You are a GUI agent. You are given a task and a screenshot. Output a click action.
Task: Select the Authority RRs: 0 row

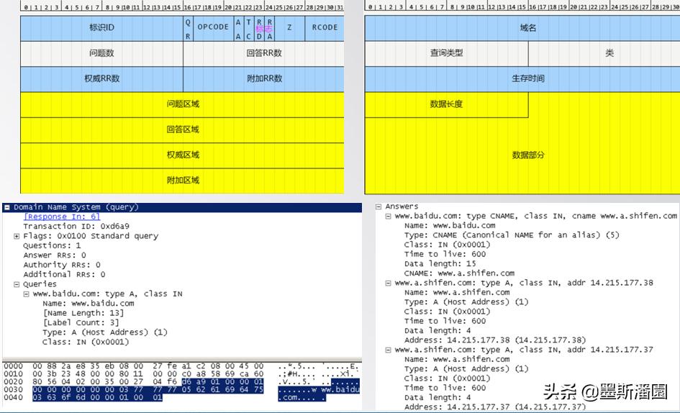coord(62,265)
